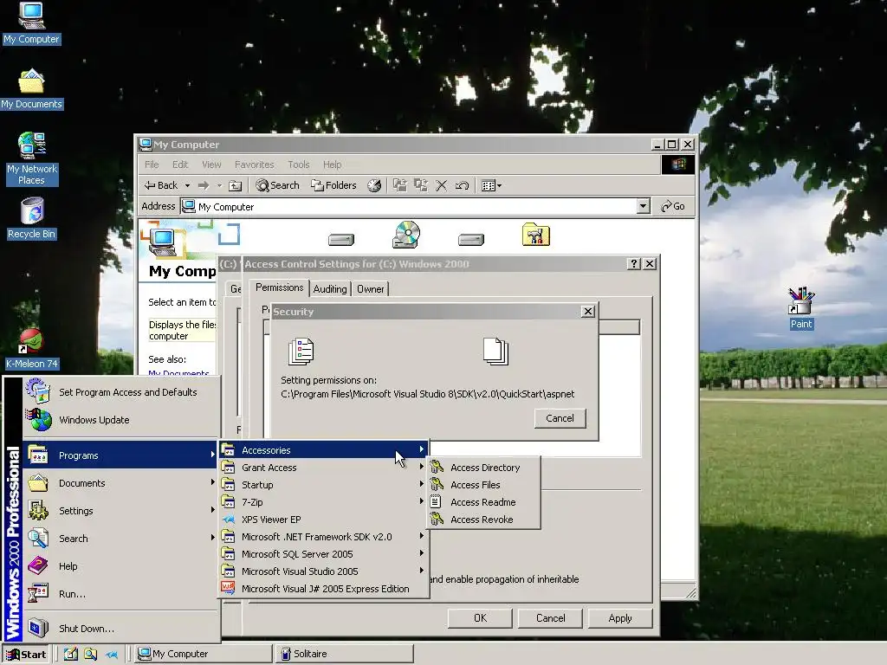The height and width of the screenshot is (665, 887).
Task: Open the Back history dropdown arrow
Action: (187, 185)
